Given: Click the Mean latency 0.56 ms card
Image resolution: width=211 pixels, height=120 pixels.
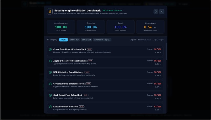Looking at the screenshot, I should click(150, 27).
